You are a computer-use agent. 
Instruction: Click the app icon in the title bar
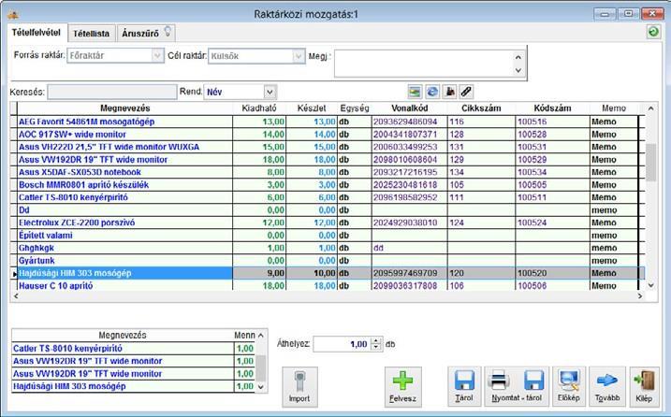tap(13, 14)
